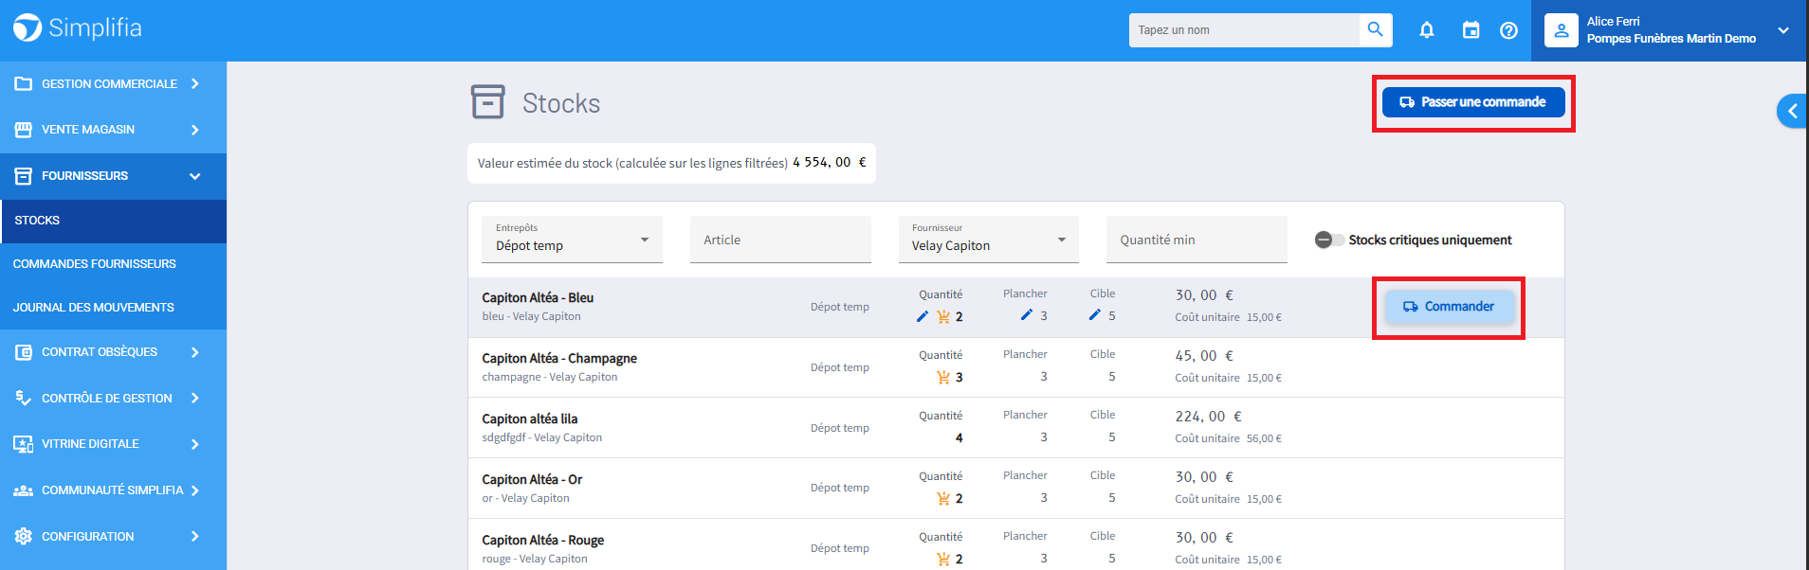This screenshot has width=1809, height=570.
Task: Click the Configuration gear icon
Action: [x=24, y=536]
